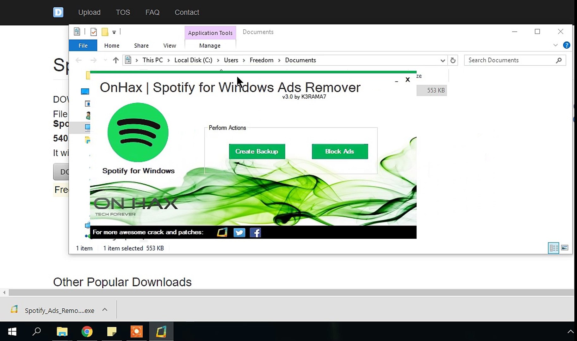Viewport: 577px width, 341px height.
Task: Open the View ribbon tab
Action: (x=170, y=45)
